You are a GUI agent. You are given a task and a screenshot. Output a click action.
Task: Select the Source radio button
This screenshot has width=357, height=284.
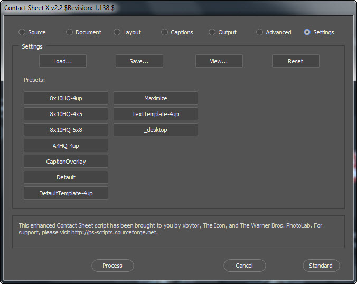(22, 32)
